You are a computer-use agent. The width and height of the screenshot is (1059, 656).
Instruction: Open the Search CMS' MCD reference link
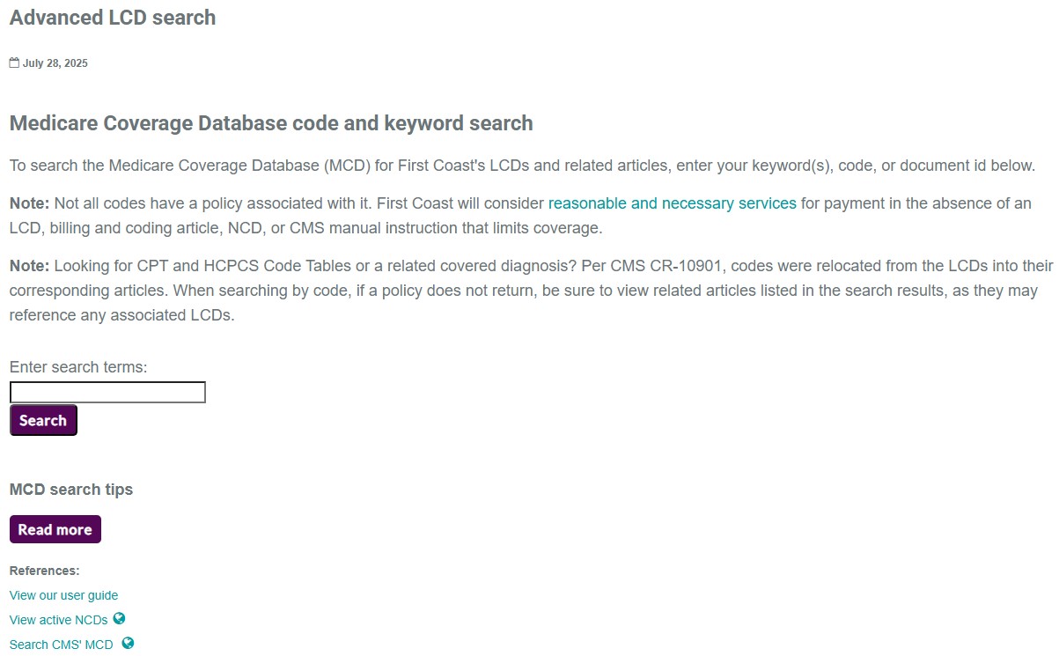pyautogui.click(x=61, y=644)
